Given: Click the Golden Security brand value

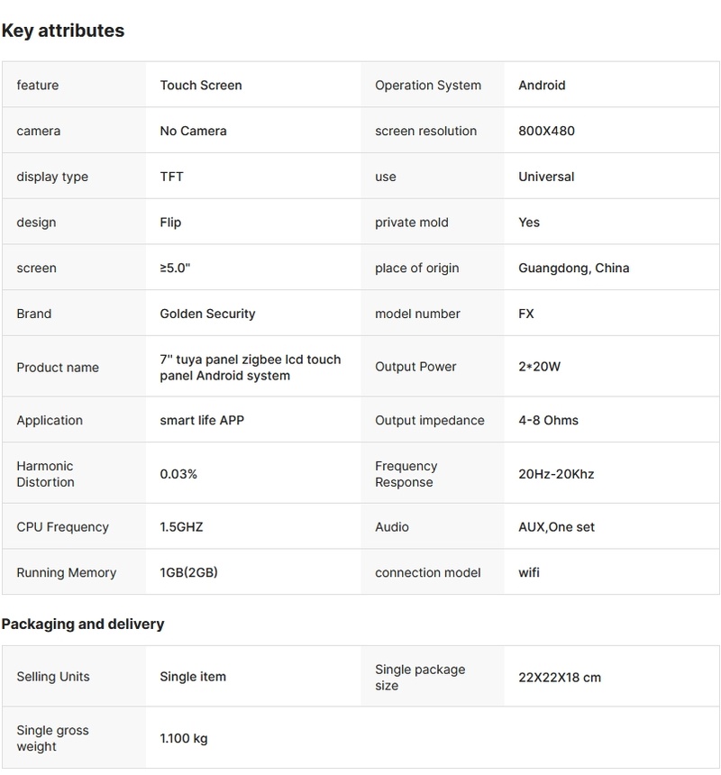Looking at the screenshot, I should pyautogui.click(x=207, y=314).
